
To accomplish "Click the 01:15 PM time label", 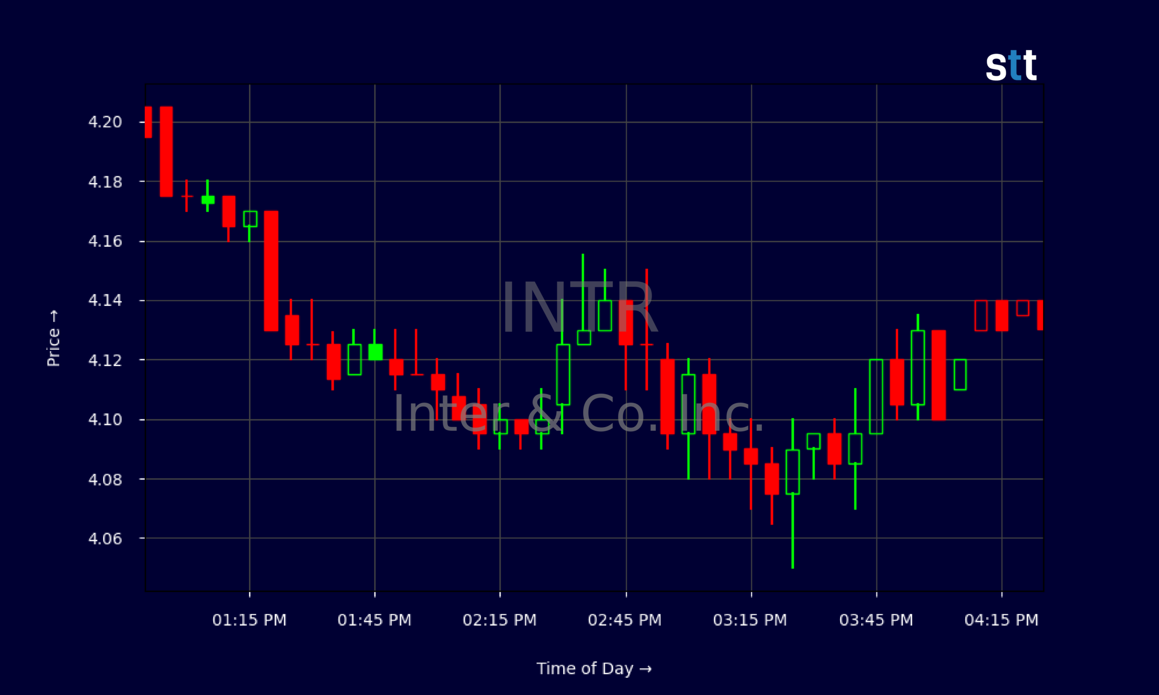I will point(249,620).
